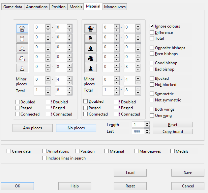The width and height of the screenshot is (208, 193).
Task: Decrease black pawn maximum count
Action: coord(138,70)
